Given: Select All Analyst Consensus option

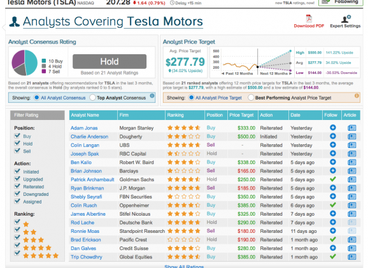Looking at the screenshot, I should click(37, 98).
